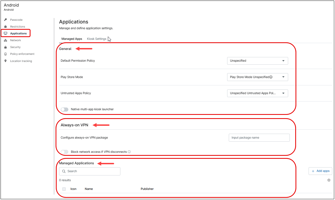
Task: Click the Managed Applications search box
Action: coord(90,171)
